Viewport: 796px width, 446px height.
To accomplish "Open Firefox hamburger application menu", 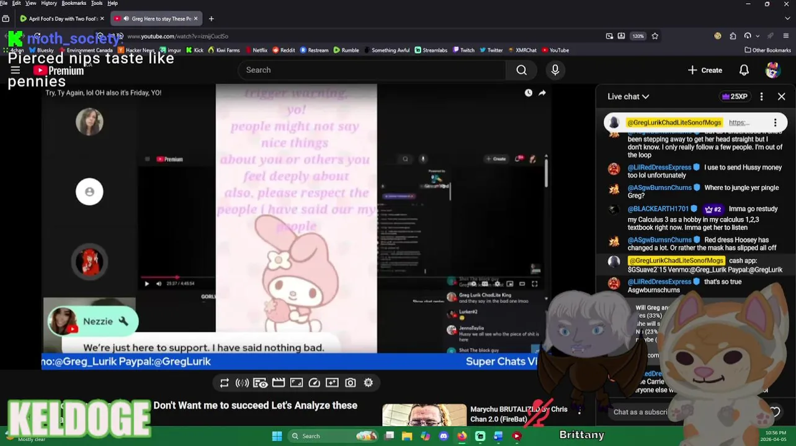I will 787,36.
